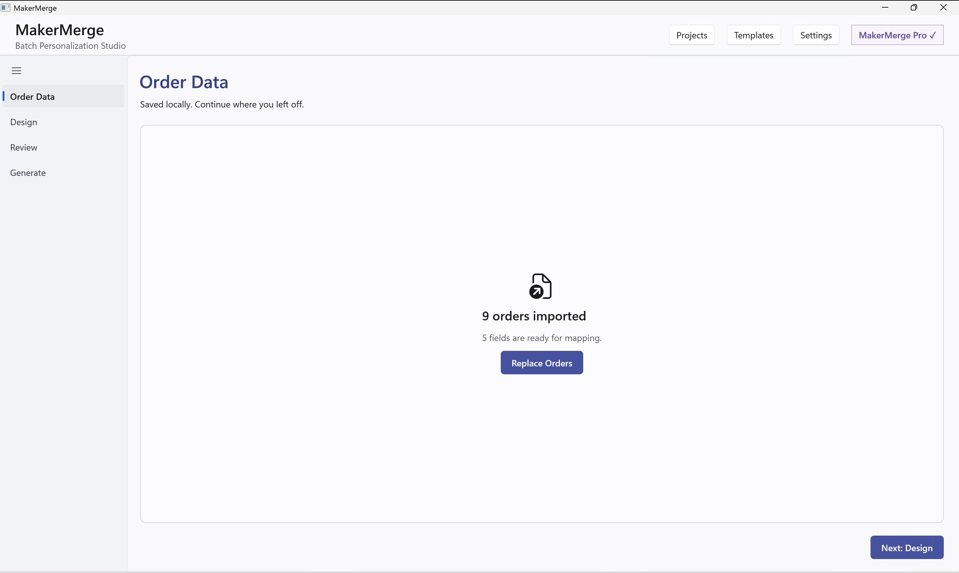
Task: Restore down the MakerMerge window
Action: [x=914, y=8]
